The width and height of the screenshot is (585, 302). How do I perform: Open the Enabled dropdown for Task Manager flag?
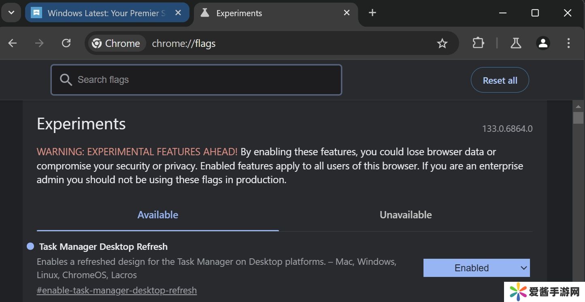pyautogui.click(x=476, y=268)
